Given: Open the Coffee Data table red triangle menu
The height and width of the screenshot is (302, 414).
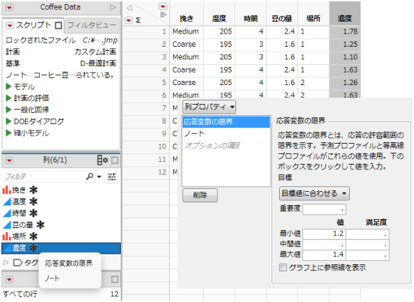Looking at the screenshot, I should click(x=9, y=8).
